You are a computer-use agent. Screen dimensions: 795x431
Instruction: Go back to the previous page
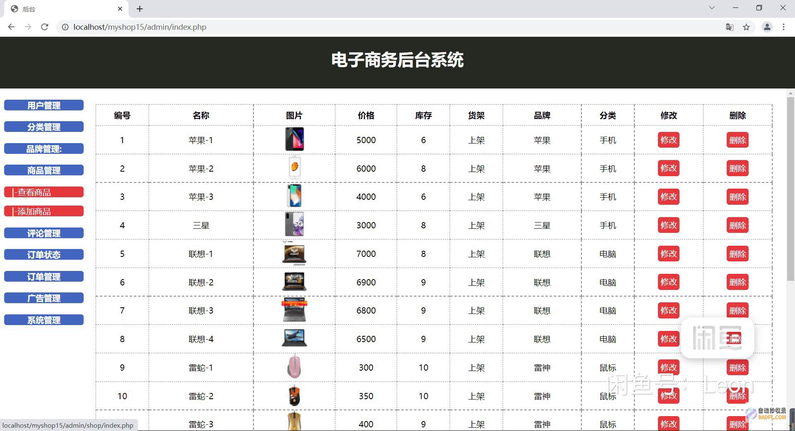point(11,27)
